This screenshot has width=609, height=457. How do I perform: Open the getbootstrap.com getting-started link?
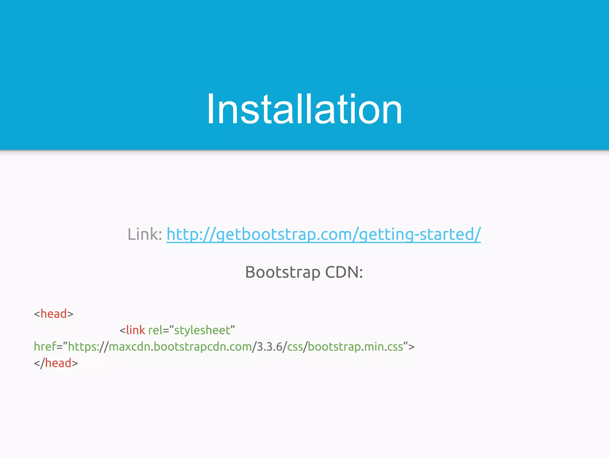323,234
